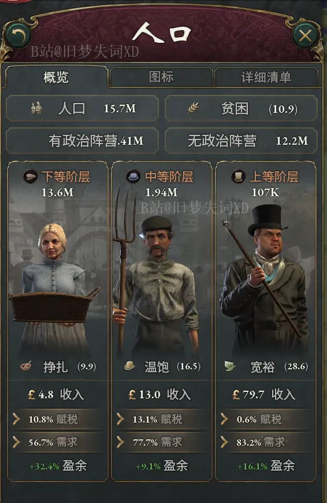Click the 无政治阵营 12.2M button
Viewport: 327px width, 503px height.
tap(241, 141)
